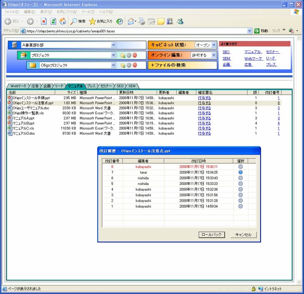This screenshot has height=294, width=304.
Task: Add a new folder in the Ofigoプロジェクト row
Action: [123, 65]
